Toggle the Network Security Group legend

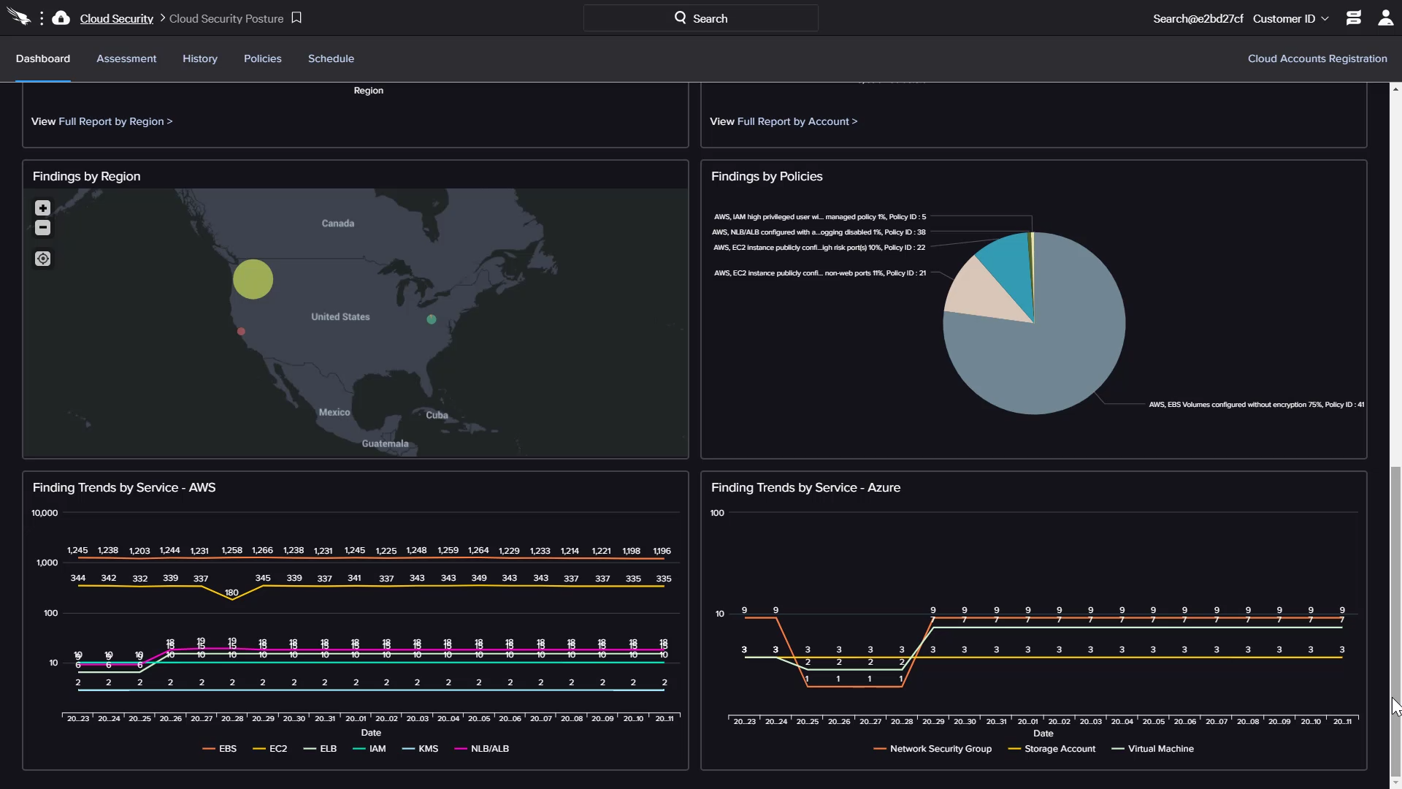[x=932, y=749]
